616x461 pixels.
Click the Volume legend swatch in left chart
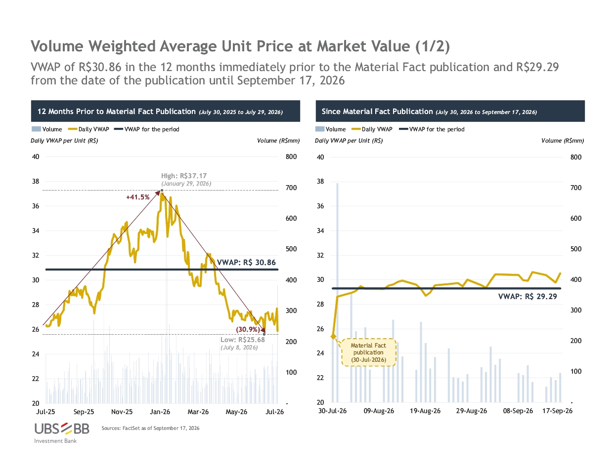[x=36, y=129]
